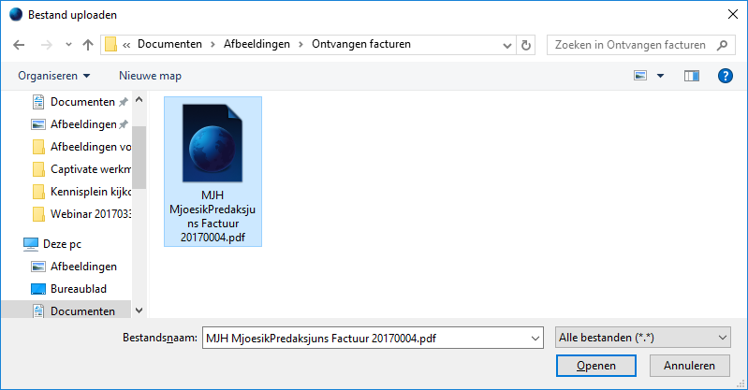Click the sidebar scrollbar thumb
The image size is (748, 390).
click(x=139, y=157)
